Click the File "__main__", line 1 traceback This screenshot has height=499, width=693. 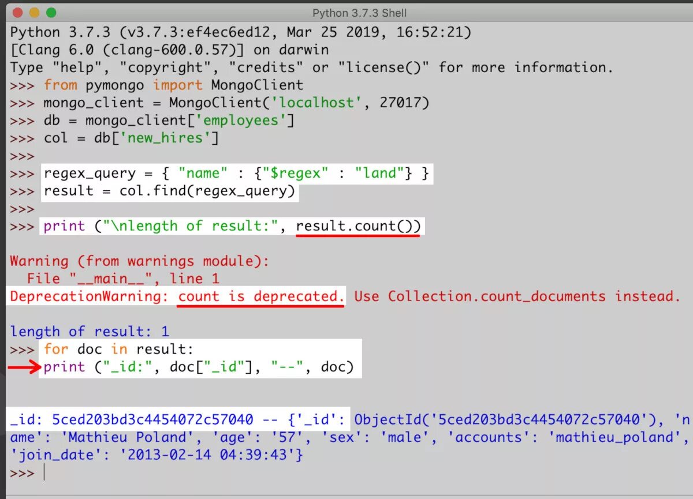click(x=123, y=279)
